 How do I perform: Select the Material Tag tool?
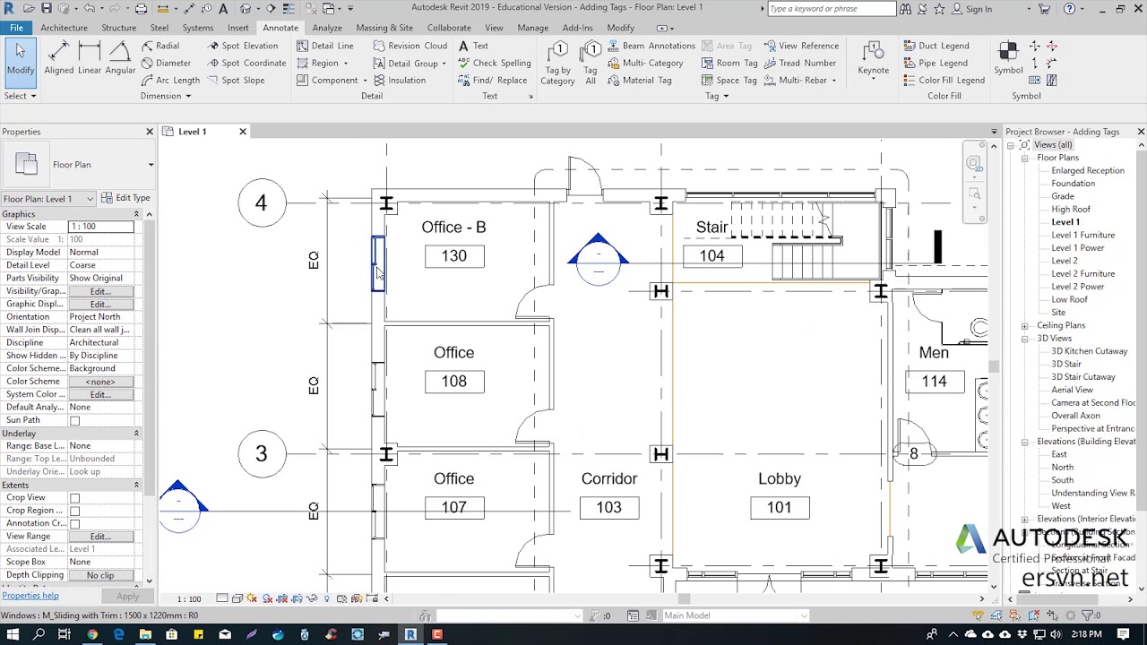[640, 80]
